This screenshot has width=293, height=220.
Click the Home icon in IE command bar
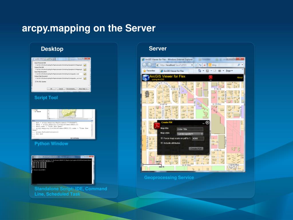[x=199, y=70]
